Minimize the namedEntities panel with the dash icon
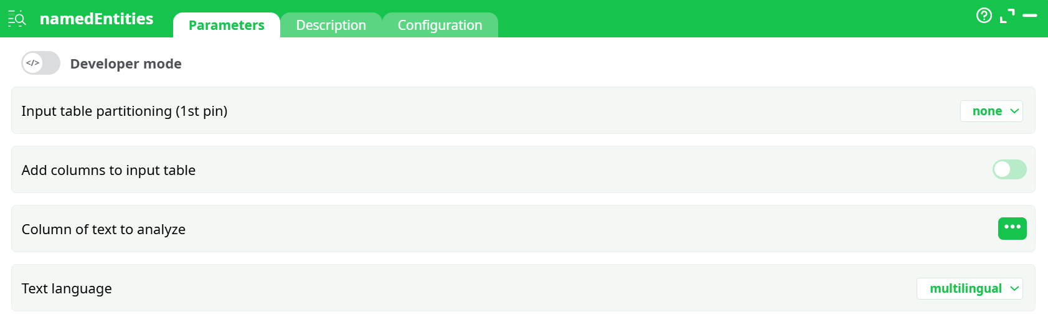 [1030, 16]
